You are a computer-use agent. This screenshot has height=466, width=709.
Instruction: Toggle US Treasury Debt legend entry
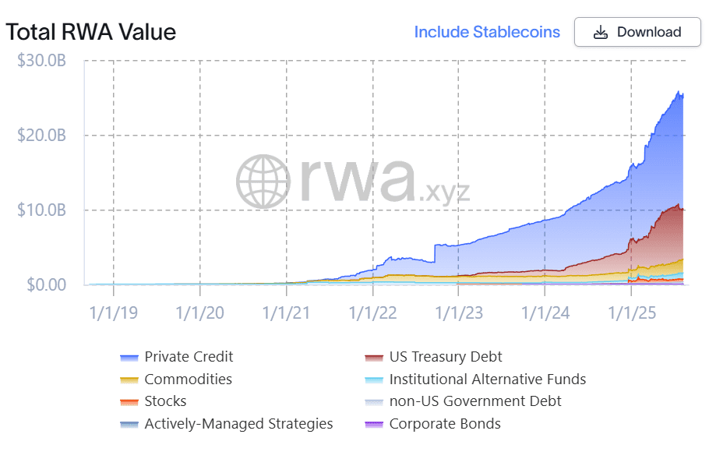(x=446, y=357)
